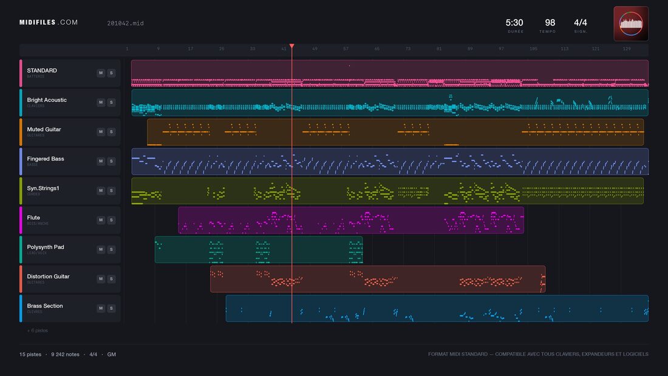Click the red playhead marker
This screenshot has width=668, height=376.
tap(292, 46)
